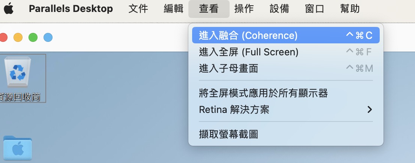
Task: Open the 編輯 menu
Action: tap(174, 9)
